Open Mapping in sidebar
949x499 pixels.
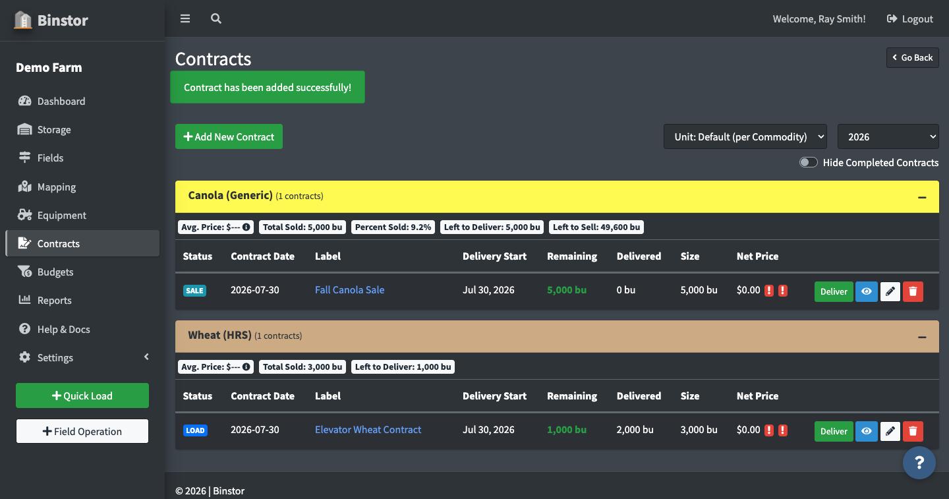coord(82,187)
